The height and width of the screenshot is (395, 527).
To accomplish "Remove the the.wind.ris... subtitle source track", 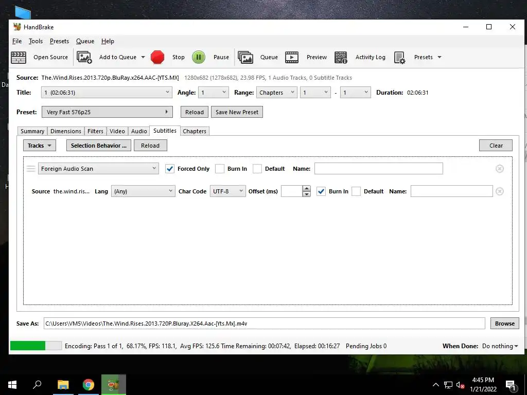I will [499, 191].
